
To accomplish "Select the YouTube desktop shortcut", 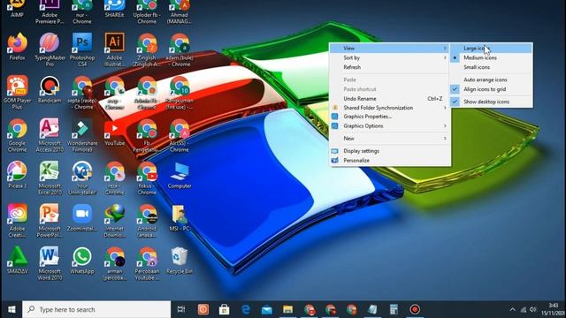I will pos(114,132).
